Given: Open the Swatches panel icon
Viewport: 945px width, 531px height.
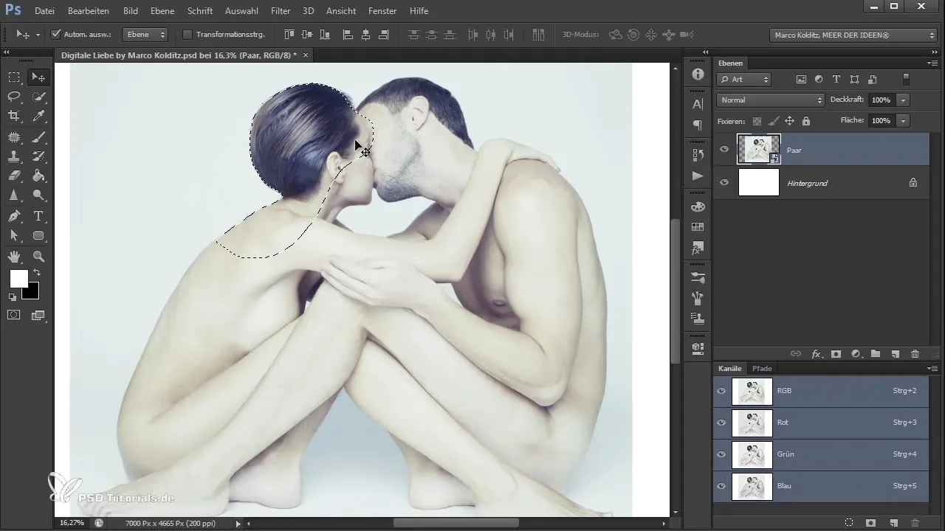Looking at the screenshot, I should point(698,226).
